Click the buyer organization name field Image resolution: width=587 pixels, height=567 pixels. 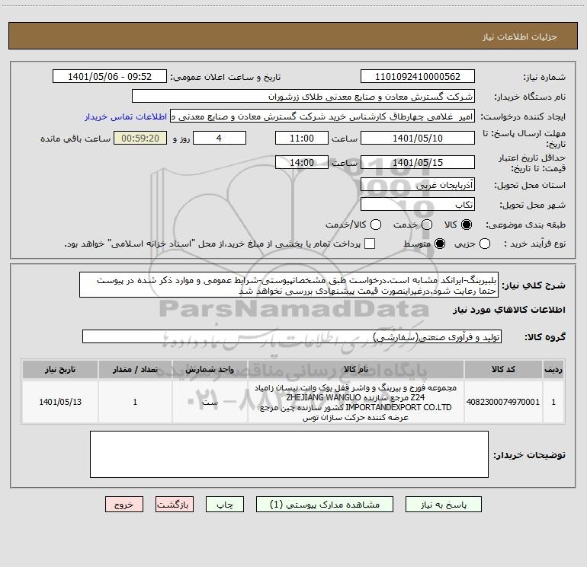(303, 97)
